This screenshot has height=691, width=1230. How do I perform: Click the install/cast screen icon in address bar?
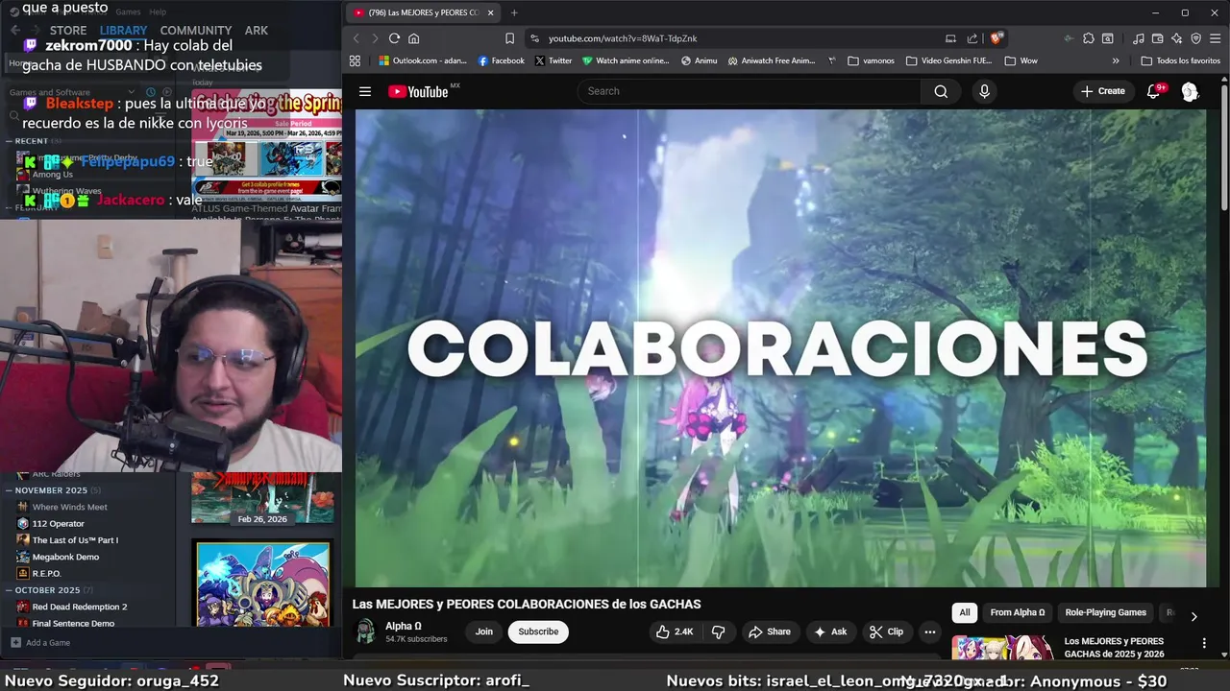950,38
